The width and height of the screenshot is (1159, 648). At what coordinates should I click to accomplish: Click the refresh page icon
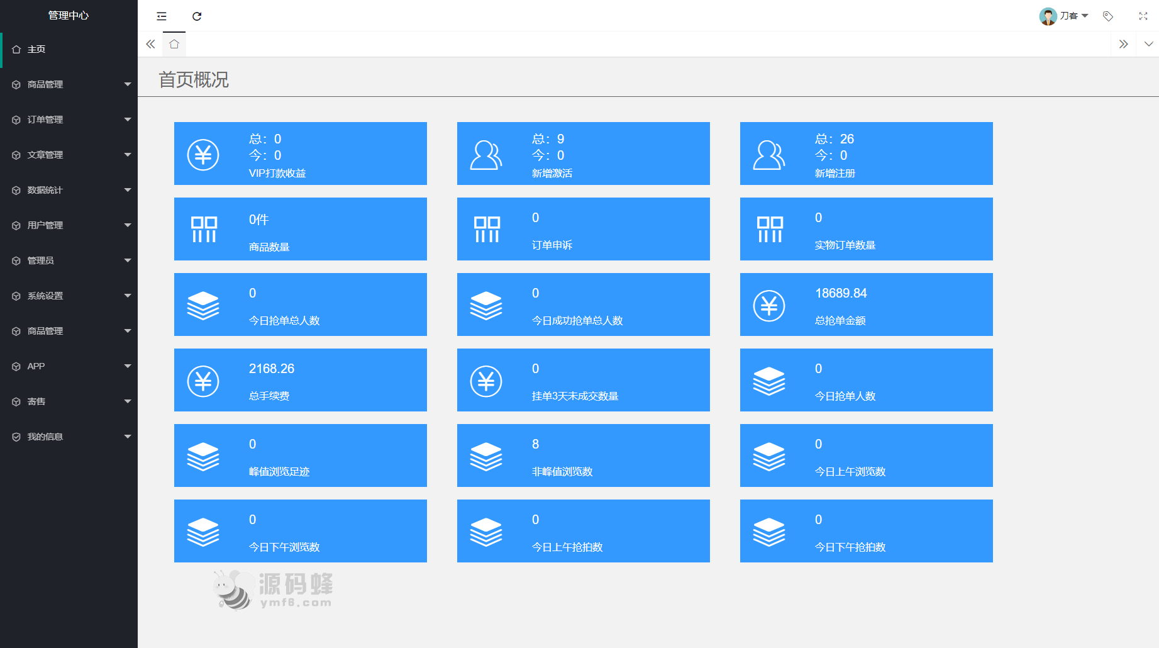197,16
